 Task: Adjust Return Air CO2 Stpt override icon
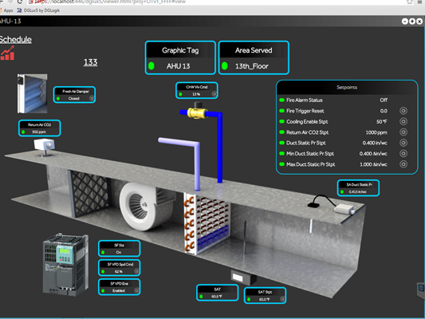point(403,132)
